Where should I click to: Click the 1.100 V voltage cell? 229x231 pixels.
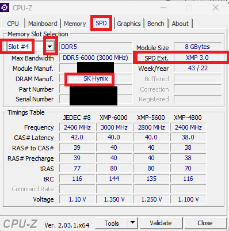point(188,199)
